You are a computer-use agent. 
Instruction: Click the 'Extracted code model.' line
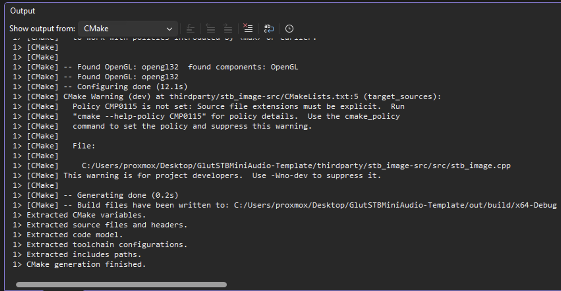[75, 235]
